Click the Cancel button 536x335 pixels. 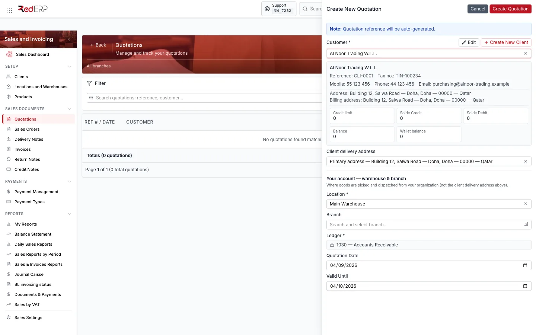478,9
